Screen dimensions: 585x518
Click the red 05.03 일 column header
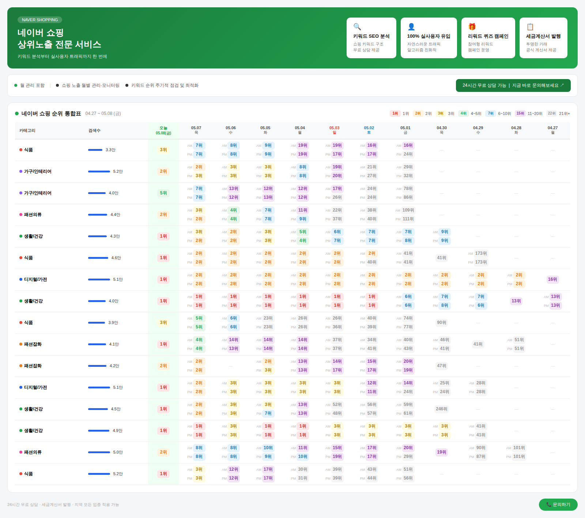334,130
